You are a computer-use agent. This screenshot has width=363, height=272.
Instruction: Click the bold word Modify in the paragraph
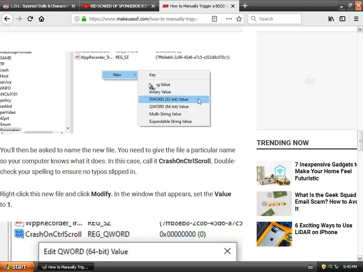coord(101,194)
